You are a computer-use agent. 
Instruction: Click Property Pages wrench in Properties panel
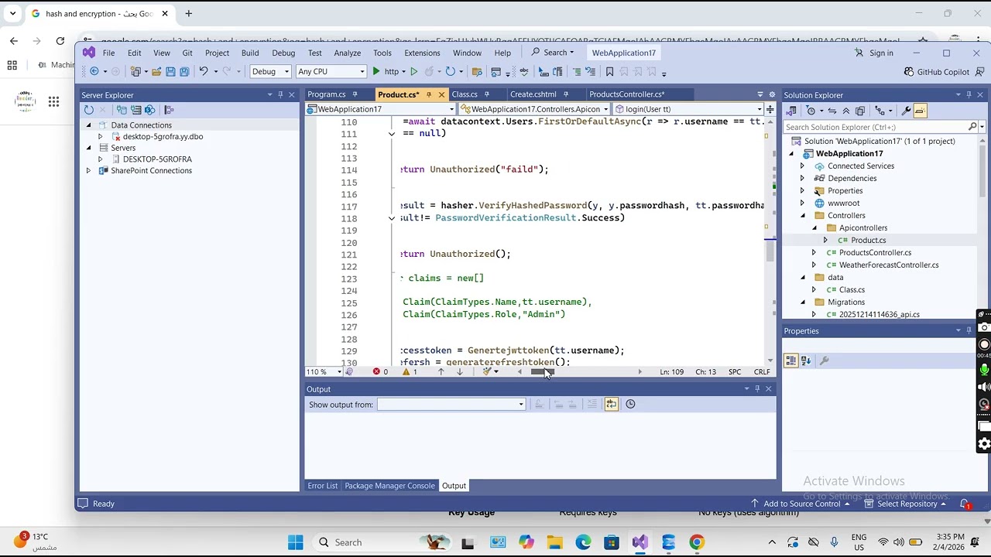click(824, 361)
